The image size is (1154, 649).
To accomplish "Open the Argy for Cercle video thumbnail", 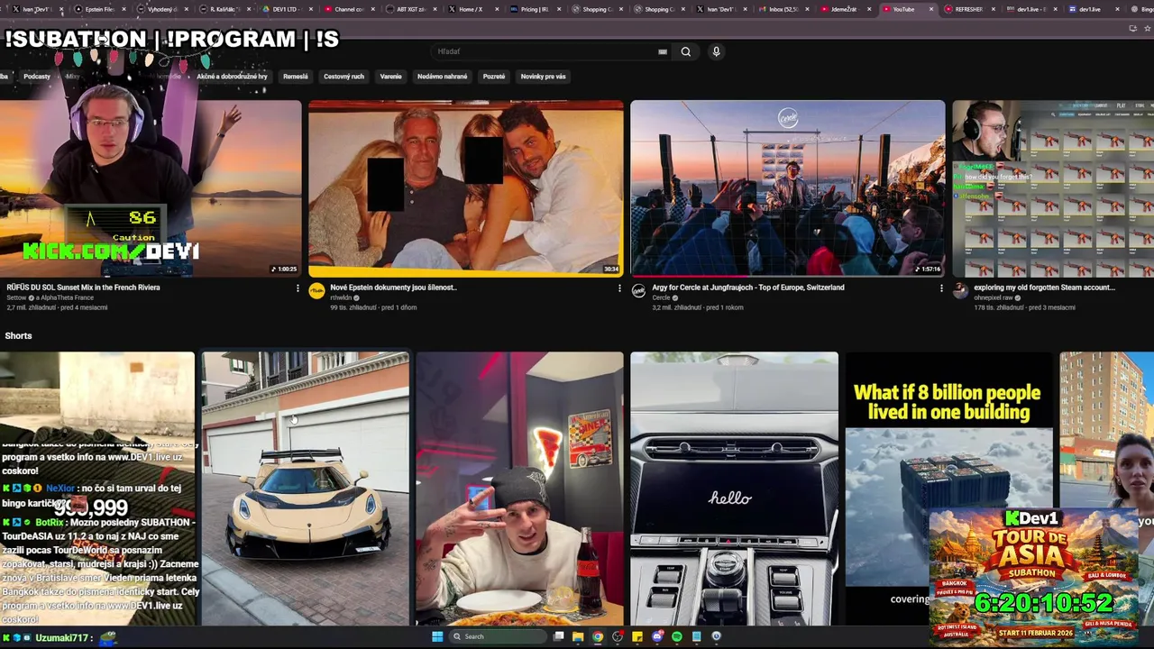I will tap(787, 187).
